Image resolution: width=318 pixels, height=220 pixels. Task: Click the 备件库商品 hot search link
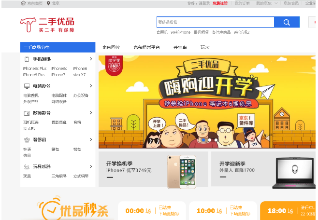221,32
